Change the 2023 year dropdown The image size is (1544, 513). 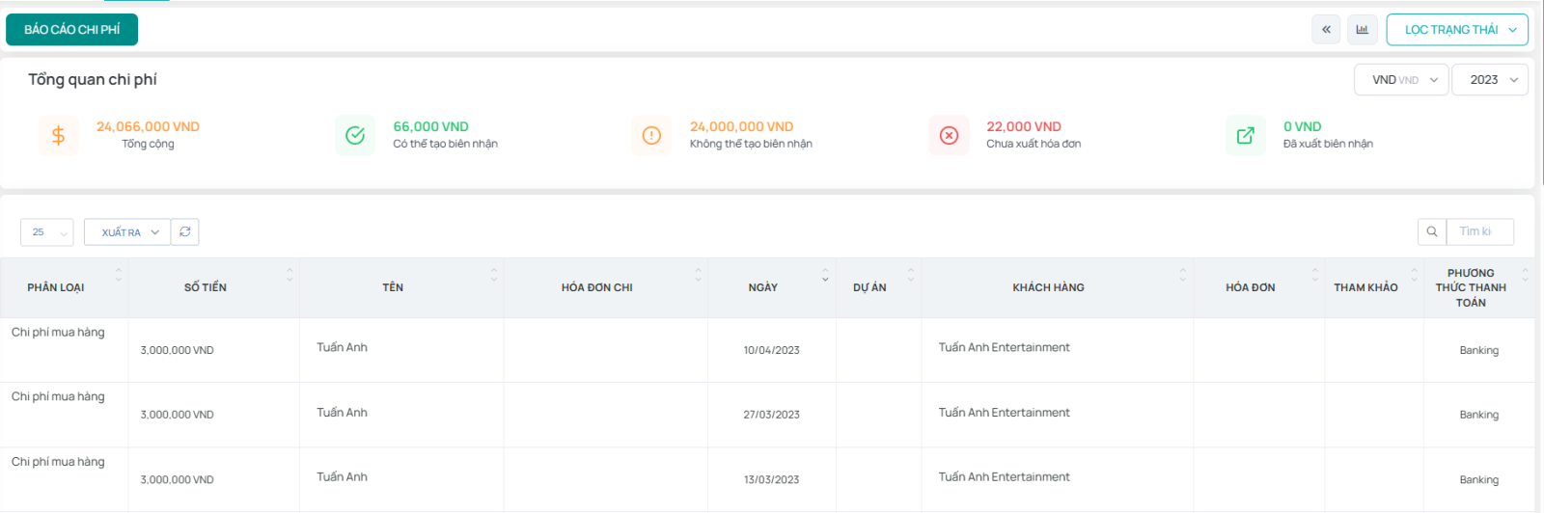1490,80
